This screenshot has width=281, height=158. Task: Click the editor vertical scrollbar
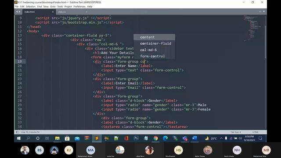265,42
